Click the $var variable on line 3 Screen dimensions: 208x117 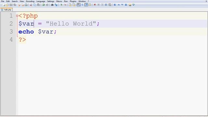pyautogui.click(x=45, y=32)
